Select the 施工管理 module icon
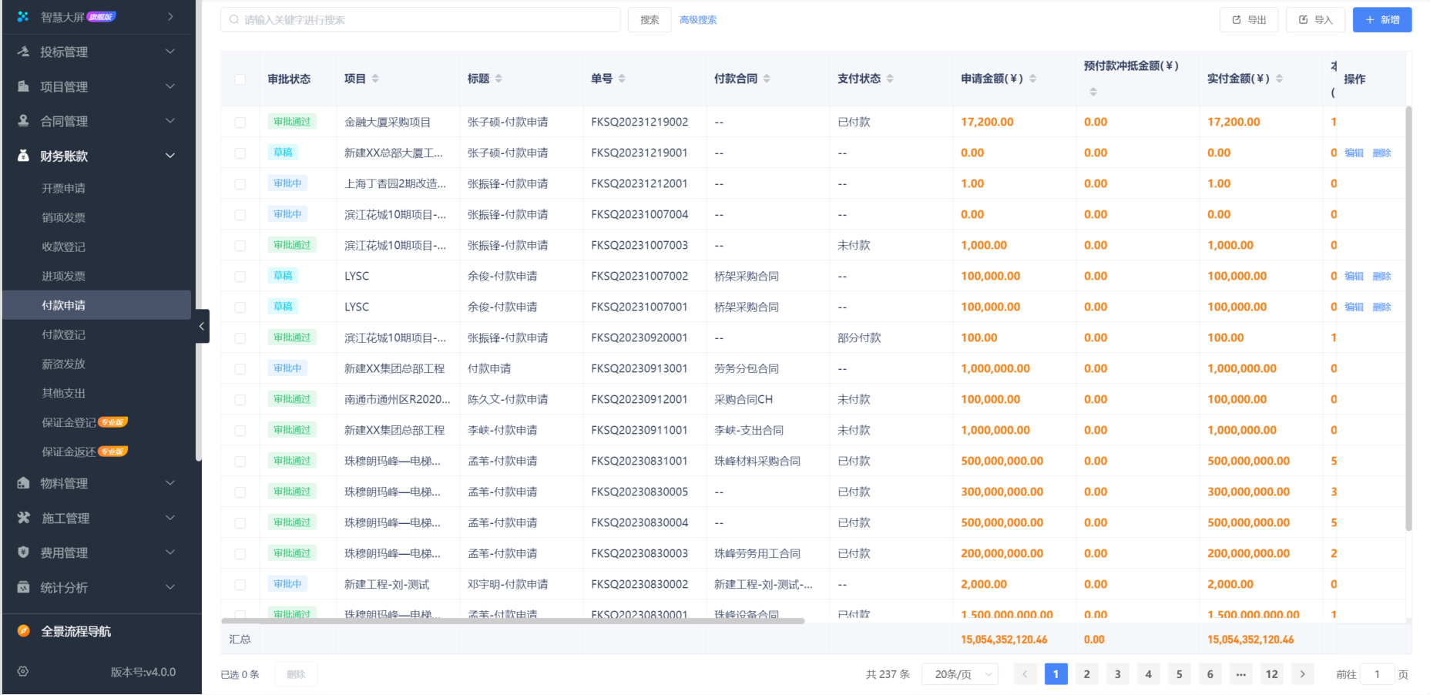The width and height of the screenshot is (1430, 695). (24, 518)
